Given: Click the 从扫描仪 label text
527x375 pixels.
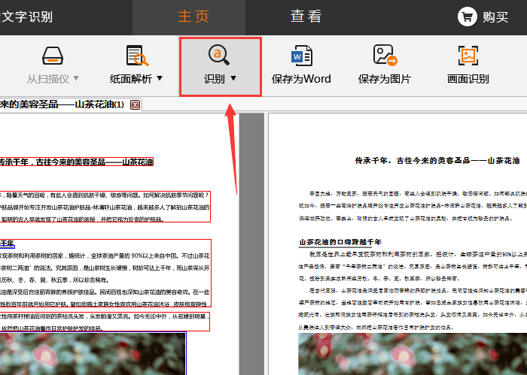Looking at the screenshot, I should tap(48, 79).
